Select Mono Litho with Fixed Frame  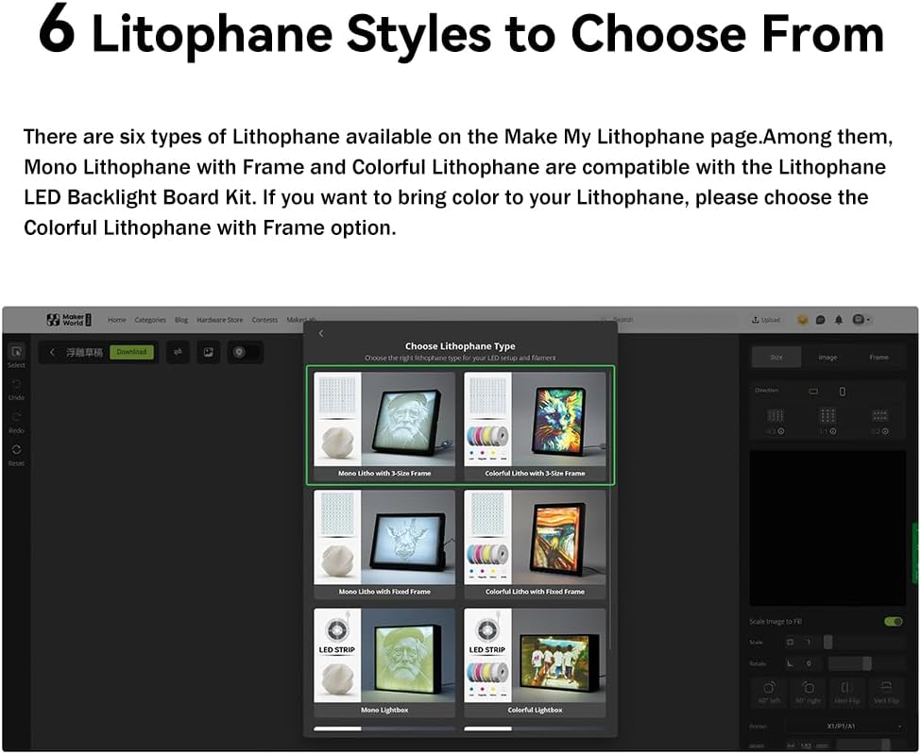tap(384, 544)
